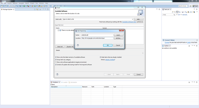Click the green Run icon
Image resolution: width=199 pixels, height=108 pixels.
point(24,6)
